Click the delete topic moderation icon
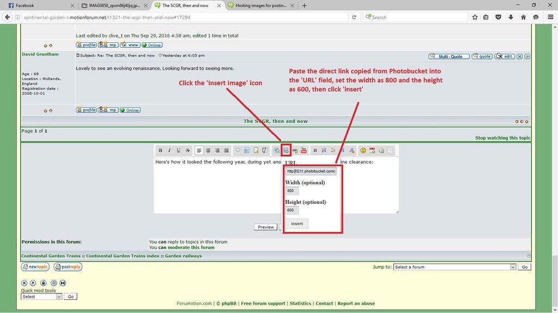 tap(24, 283)
